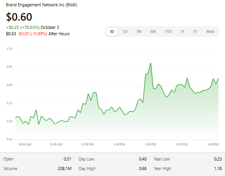The image size is (225, 176).
Task: Choose the 1Y time range
Action: pyautogui.click(x=183, y=32)
